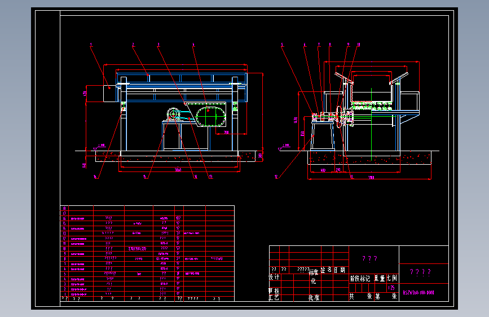Click callout number 16 below the front view
Viewport: 489px width, 317px height.
(95, 177)
